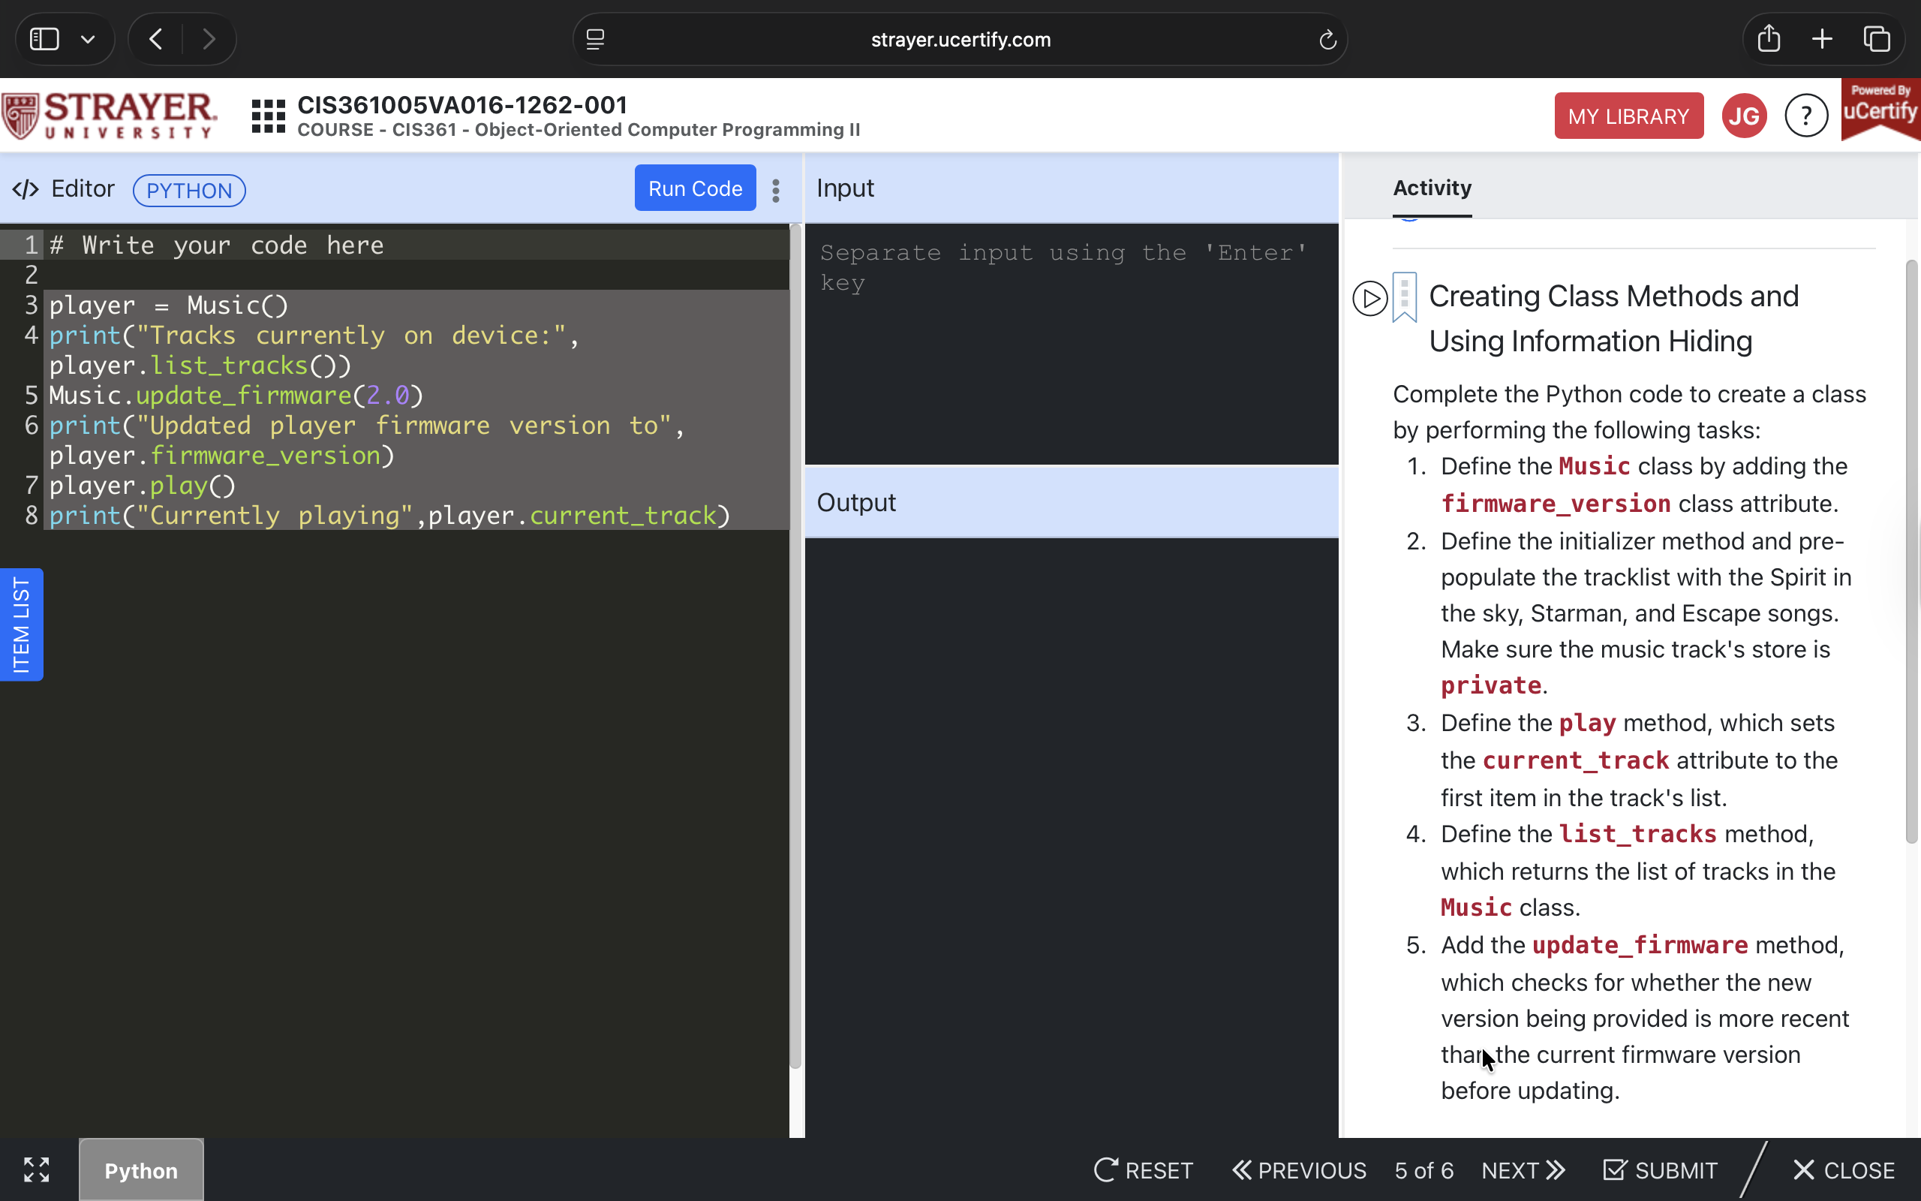Click code line 3 'player = Music()'

[x=168, y=305]
